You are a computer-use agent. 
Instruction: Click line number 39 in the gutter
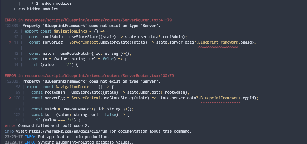click(16, 31)
